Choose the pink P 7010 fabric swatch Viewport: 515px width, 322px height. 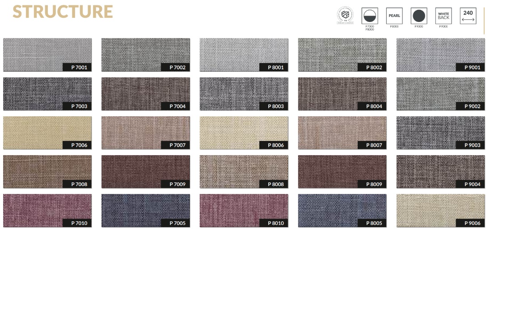click(47, 210)
